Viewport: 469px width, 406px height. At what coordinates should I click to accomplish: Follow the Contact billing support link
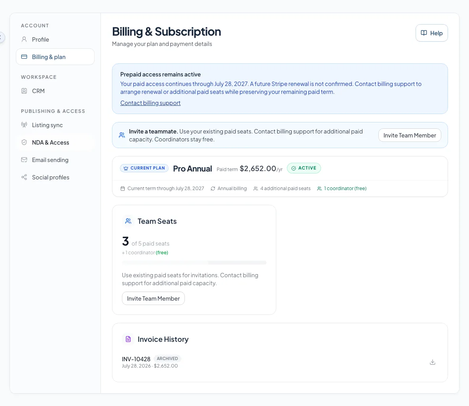pyautogui.click(x=150, y=103)
